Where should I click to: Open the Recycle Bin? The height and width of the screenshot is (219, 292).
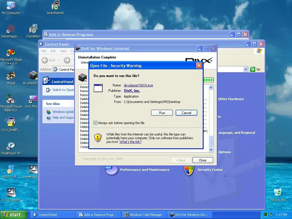(278, 195)
